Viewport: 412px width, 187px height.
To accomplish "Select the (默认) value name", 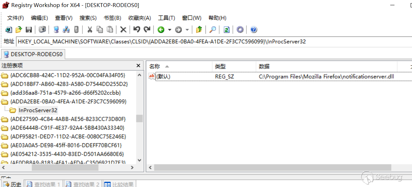I will pyautogui.click(x=163, y=77).
